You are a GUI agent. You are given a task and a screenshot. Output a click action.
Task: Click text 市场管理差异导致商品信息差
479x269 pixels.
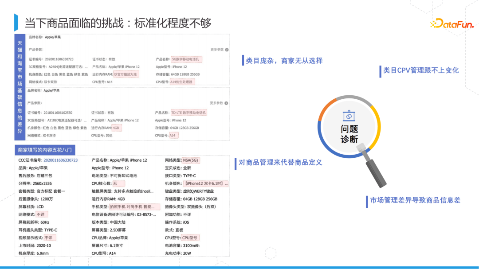click(x=415, y=200)
